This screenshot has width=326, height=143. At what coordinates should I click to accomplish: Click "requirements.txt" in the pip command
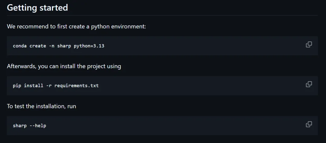coord(76,86)
